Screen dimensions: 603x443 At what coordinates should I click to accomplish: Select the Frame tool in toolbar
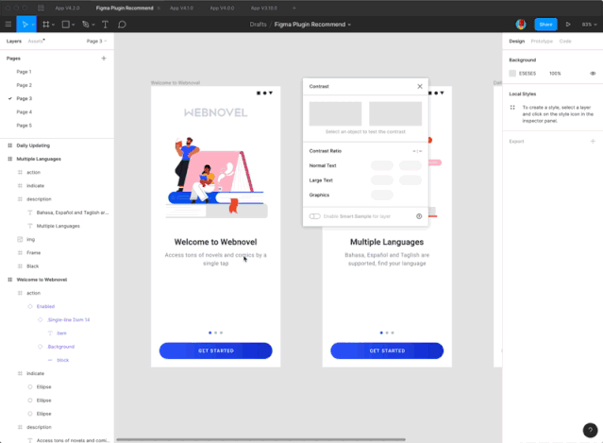45,25
